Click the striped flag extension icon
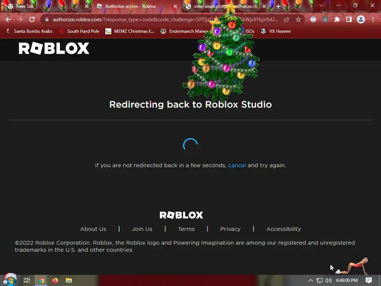This screenshot has width=381, height=286. coord(313,20)
